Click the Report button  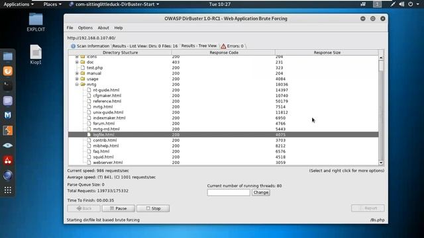(368, 208)
